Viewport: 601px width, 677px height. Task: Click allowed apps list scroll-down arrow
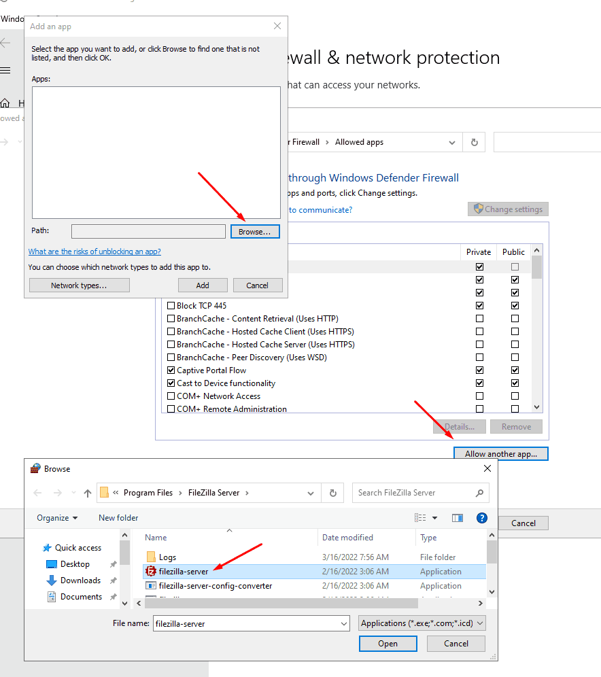point(536,406)
